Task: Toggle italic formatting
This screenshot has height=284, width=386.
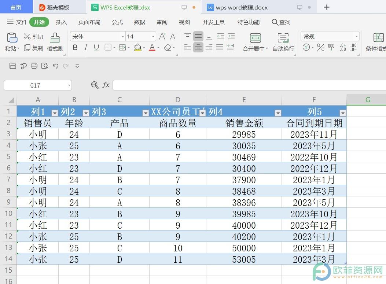Action: click(86, 47)
